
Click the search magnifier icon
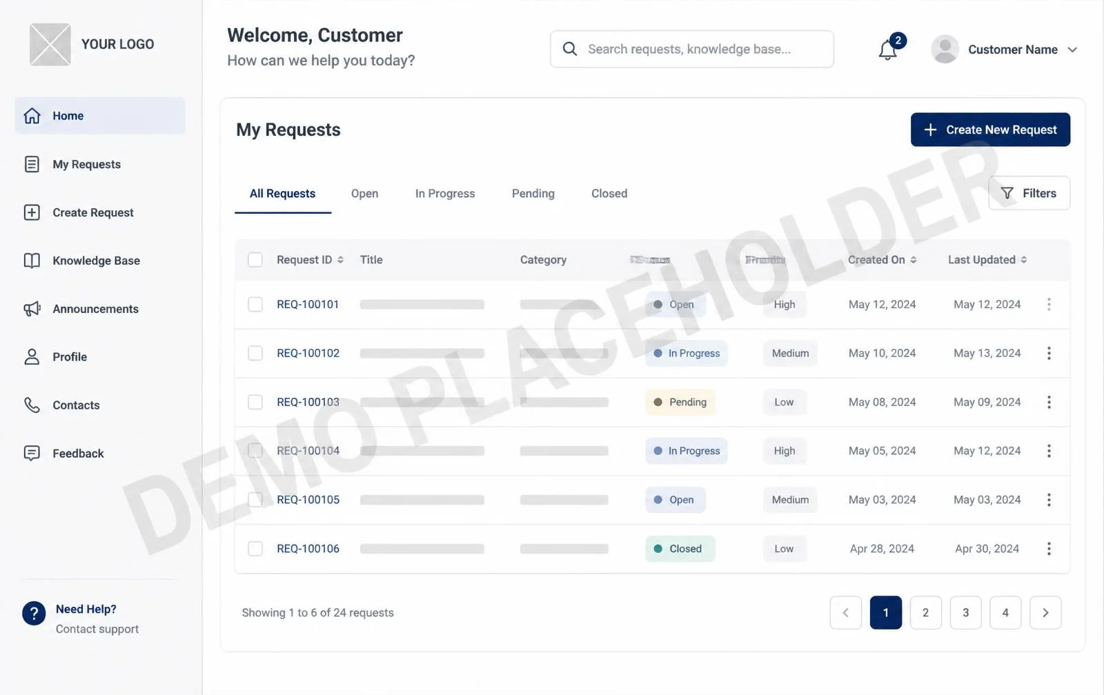click(x=570, y=49)
